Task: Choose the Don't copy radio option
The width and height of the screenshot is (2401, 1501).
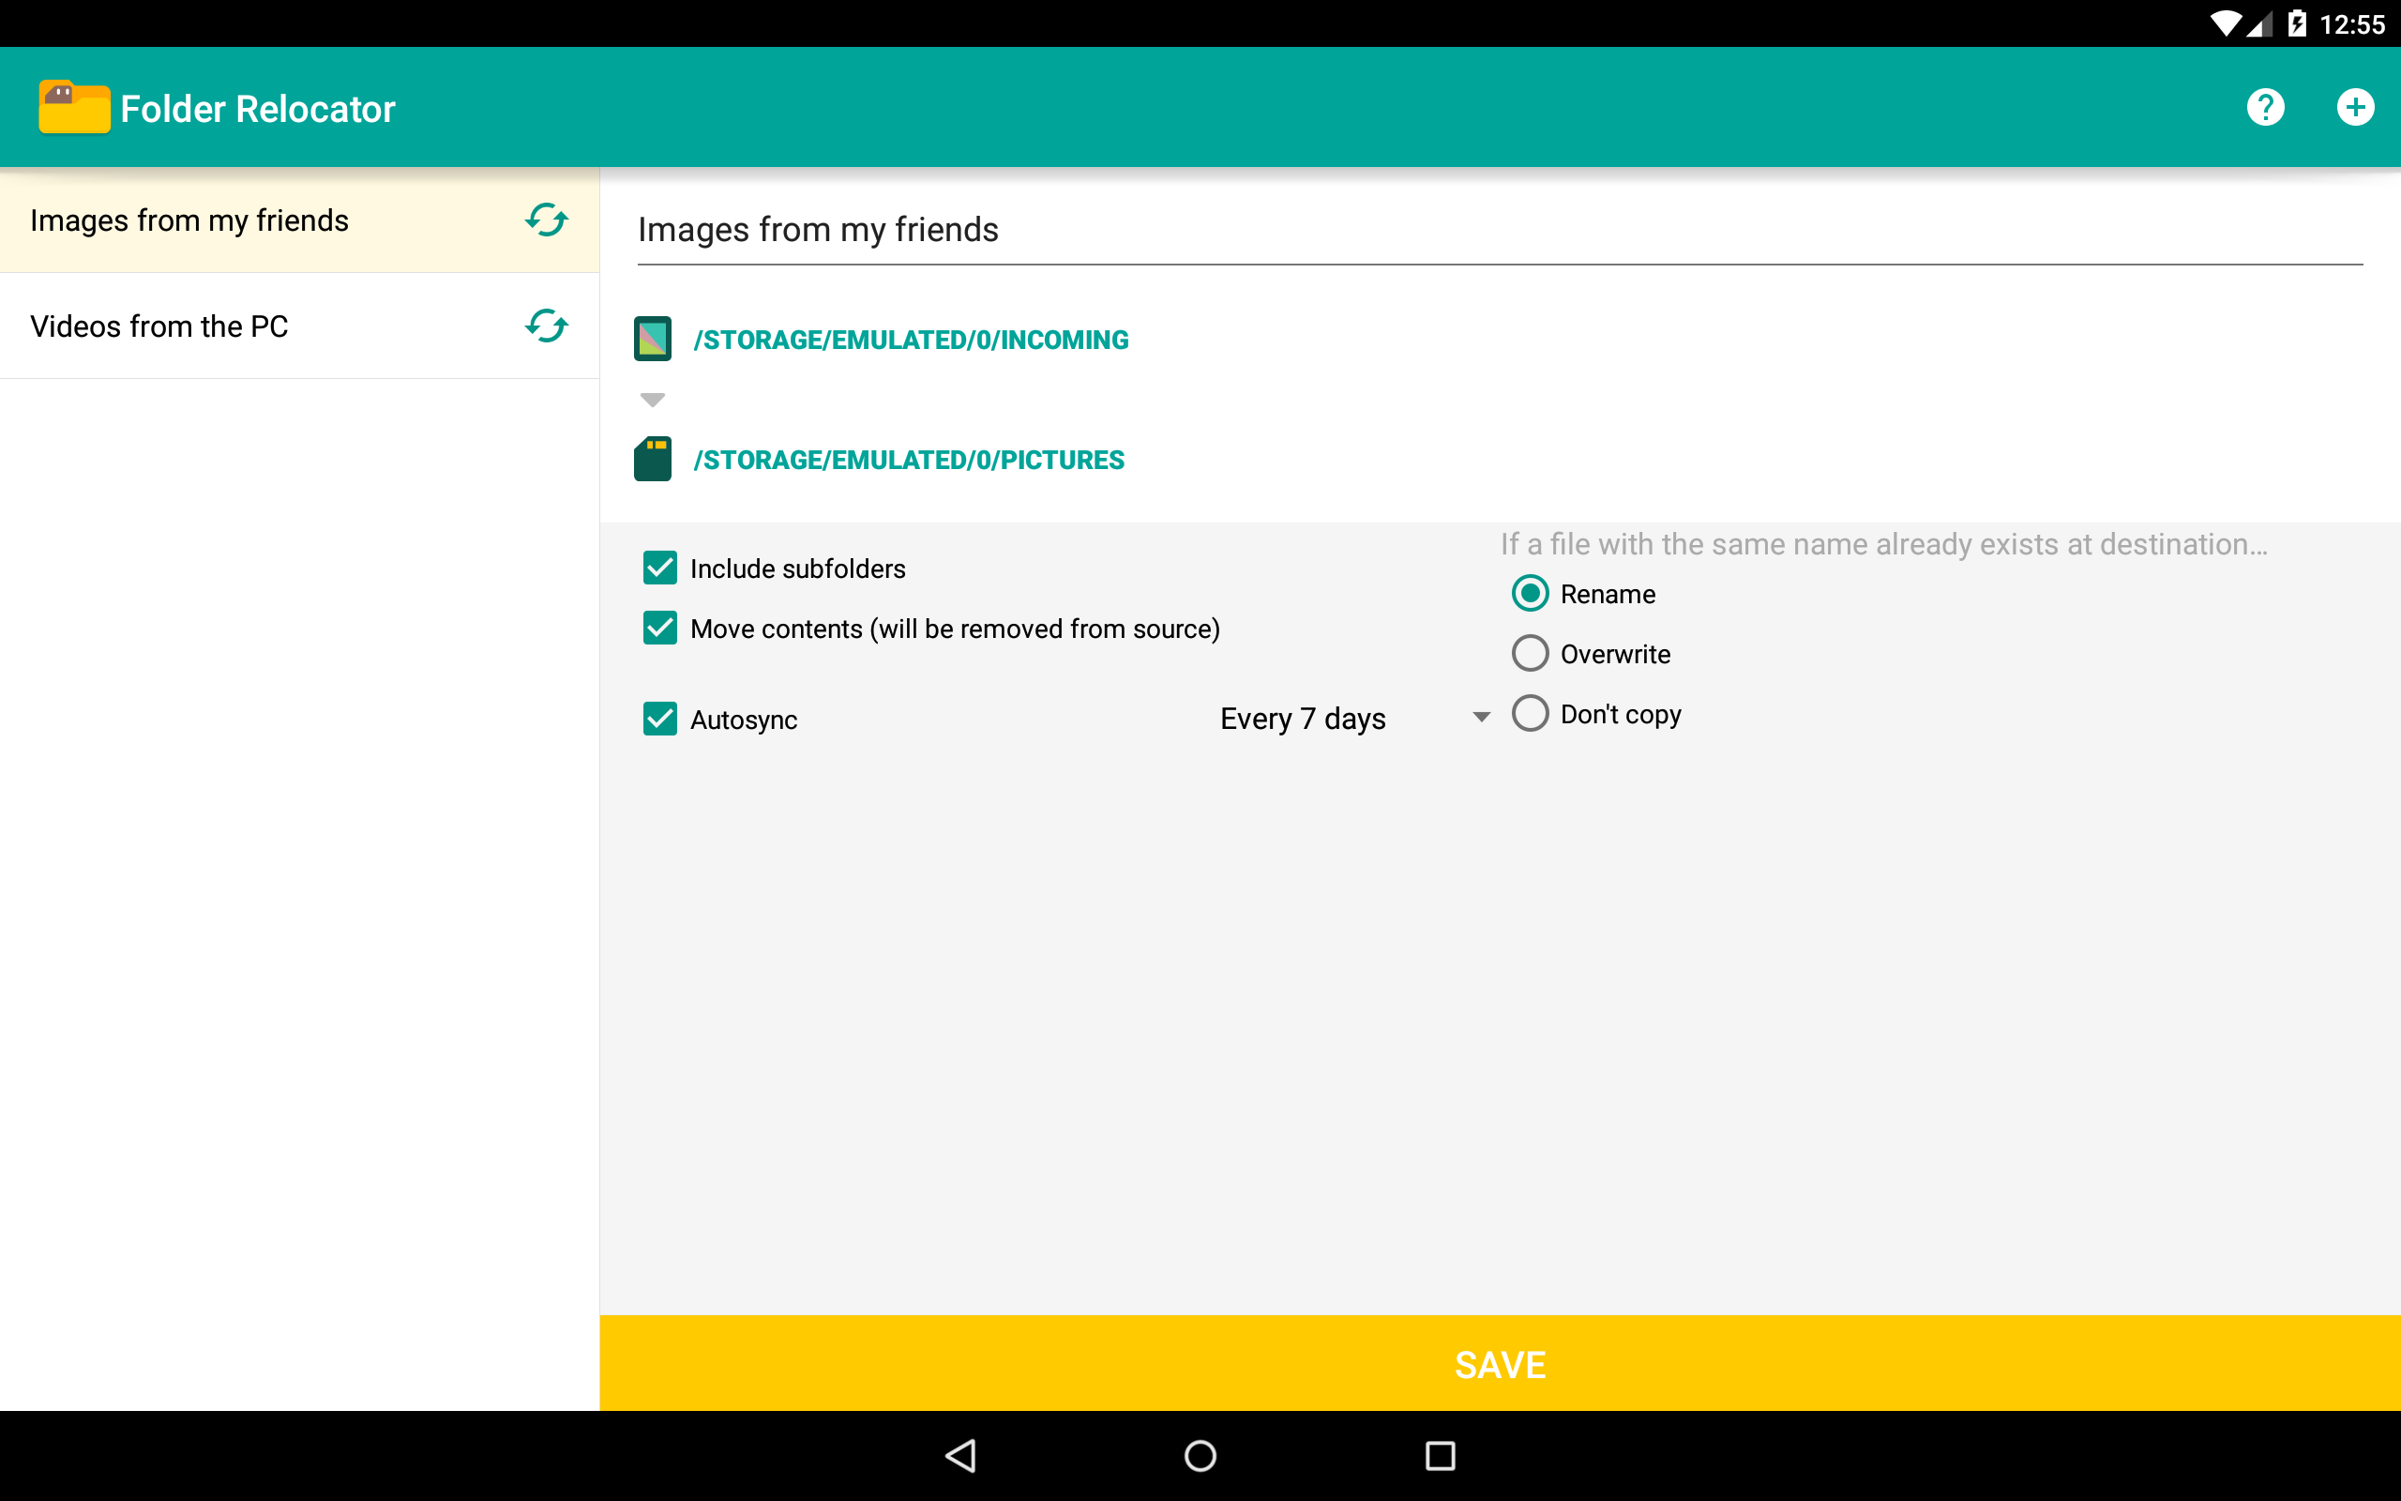Action: (1530, 714)
